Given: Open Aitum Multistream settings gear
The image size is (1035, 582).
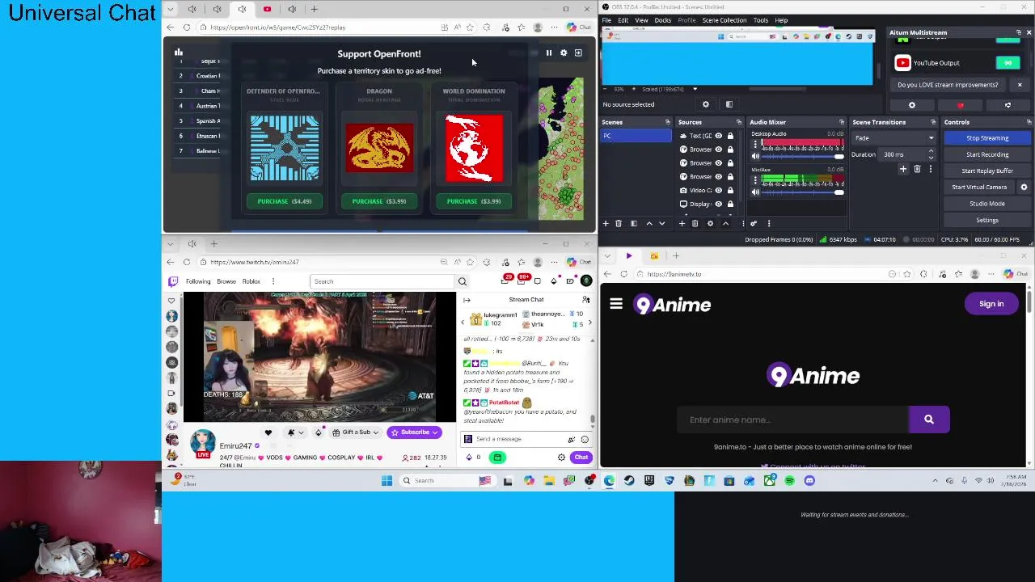Looking at the screenshot, I should coord(912,105).
